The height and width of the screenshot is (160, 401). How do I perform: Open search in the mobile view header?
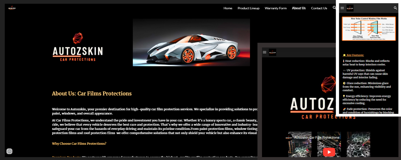[395, 8]
